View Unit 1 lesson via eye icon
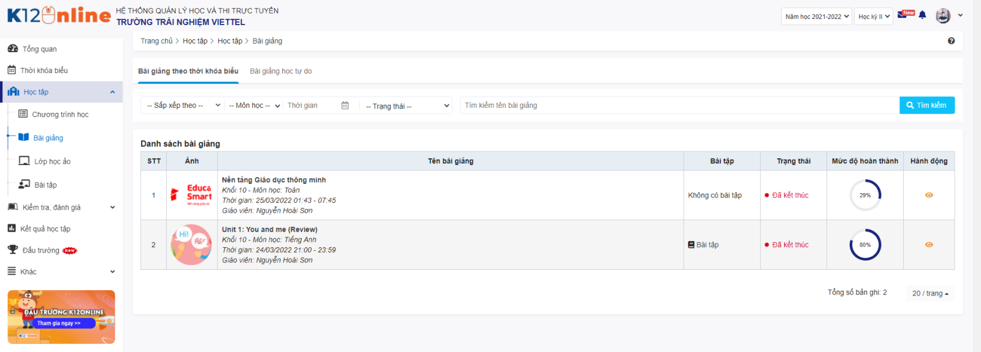981x352 pixels. [x=929, y=245]
